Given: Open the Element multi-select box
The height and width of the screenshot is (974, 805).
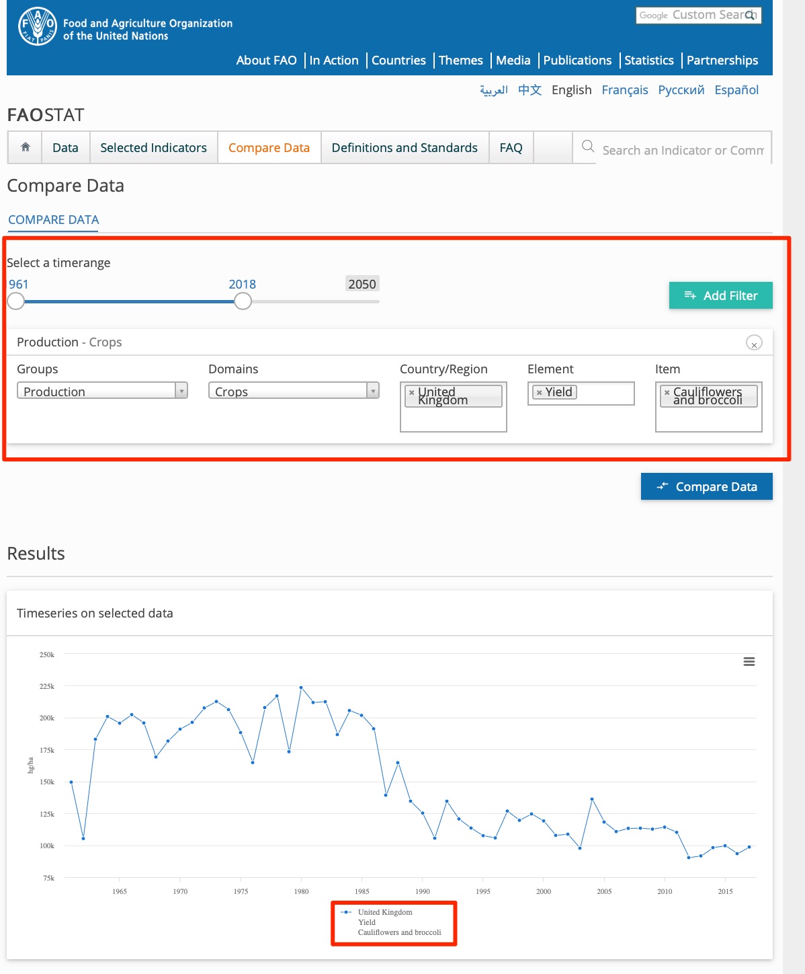Looking at the screenshot, I should (581, 394).
